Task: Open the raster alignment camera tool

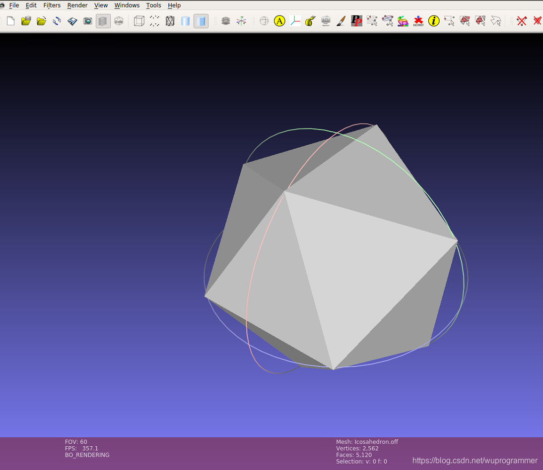Action: pyautogui.click(x=326, y=21)
